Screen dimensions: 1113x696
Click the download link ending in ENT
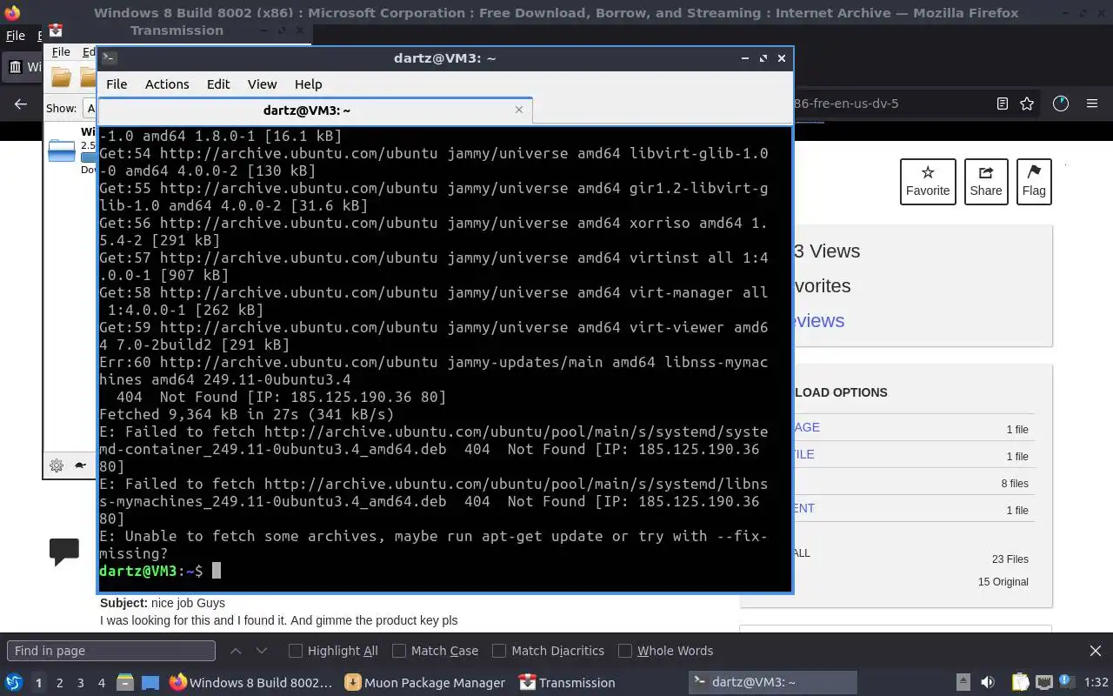803,508
